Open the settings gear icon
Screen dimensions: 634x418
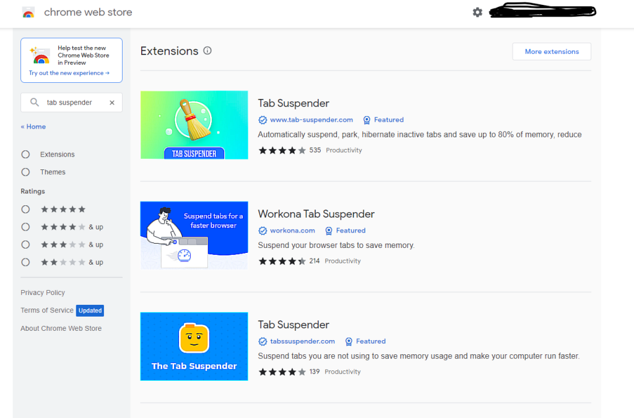(x=477, y=12)
